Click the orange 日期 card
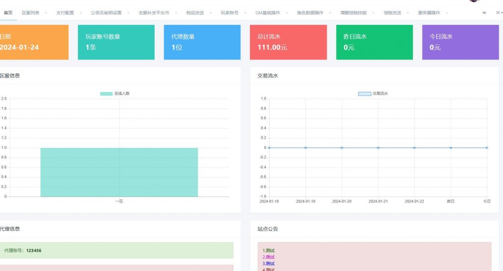 (x=34, y=42)
